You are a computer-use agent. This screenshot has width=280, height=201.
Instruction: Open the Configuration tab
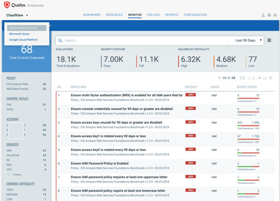coord(195,15)
